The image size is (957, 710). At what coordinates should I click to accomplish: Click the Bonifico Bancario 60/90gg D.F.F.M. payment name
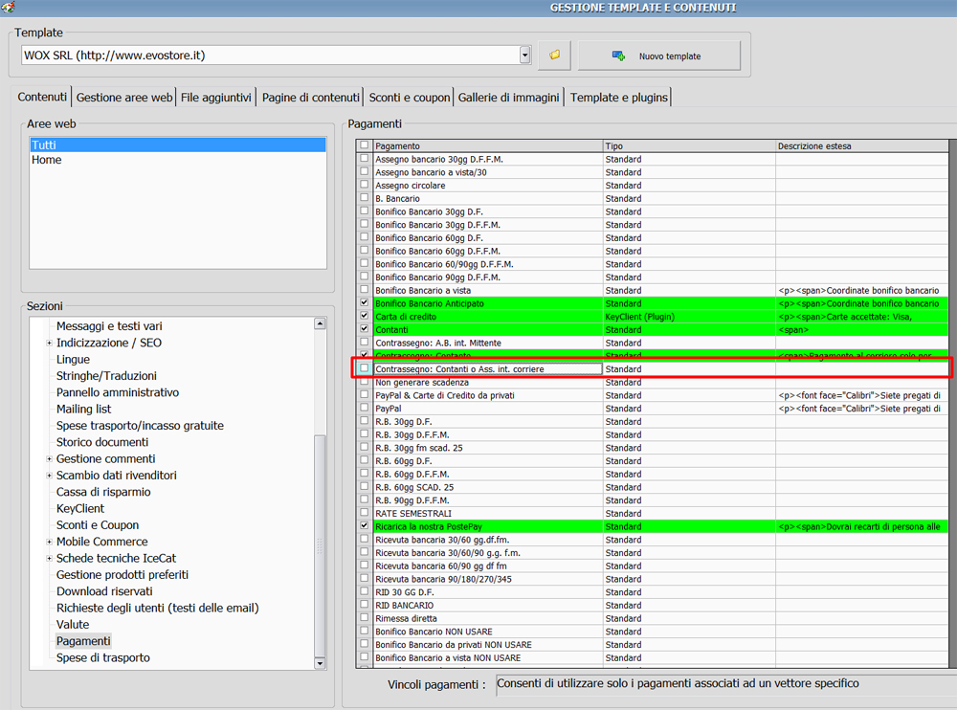[x=444, y=264]
